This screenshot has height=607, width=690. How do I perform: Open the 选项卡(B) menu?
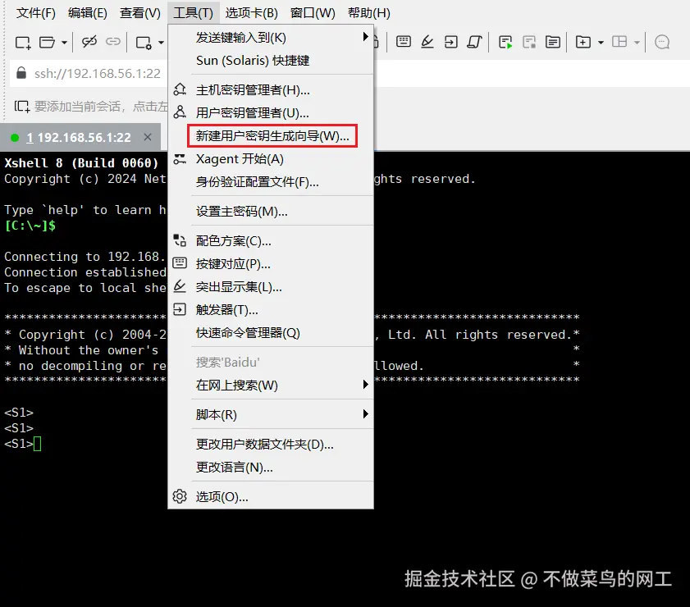252,13
